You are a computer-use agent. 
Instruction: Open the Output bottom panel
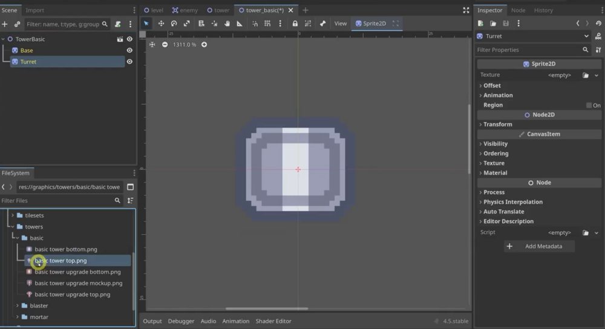coord(152,321)
